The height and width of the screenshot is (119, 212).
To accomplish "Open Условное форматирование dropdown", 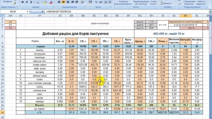I will [x=123, y=3].
